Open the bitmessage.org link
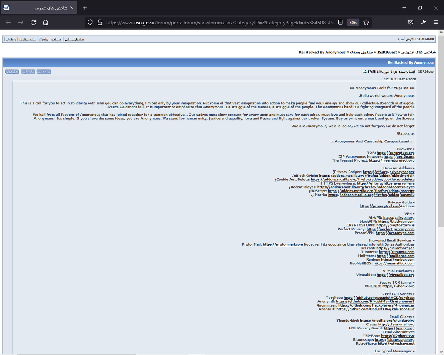 tap(395, 340)
